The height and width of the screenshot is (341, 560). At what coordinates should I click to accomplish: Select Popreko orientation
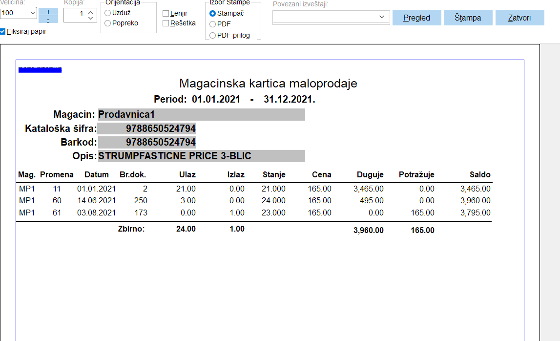pos(108,23)
